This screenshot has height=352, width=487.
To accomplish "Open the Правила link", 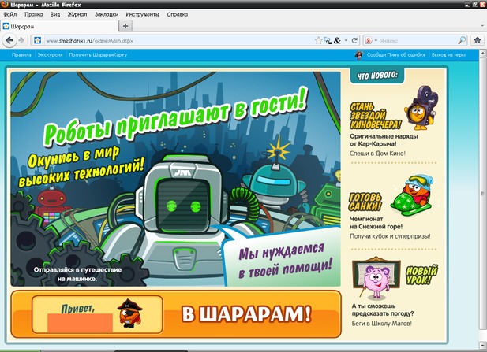I will click(21, 55).
